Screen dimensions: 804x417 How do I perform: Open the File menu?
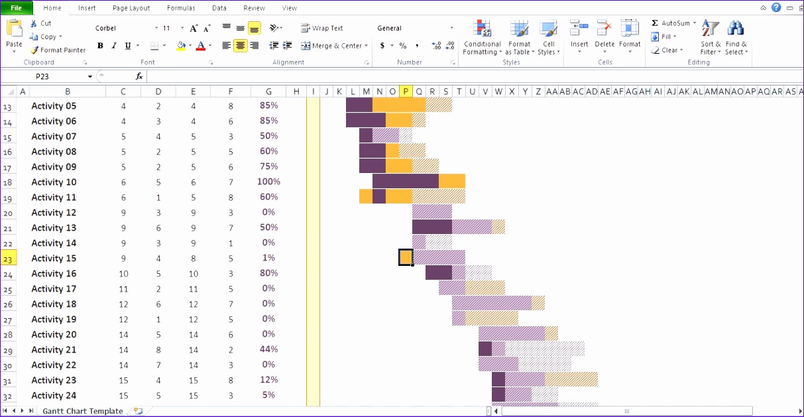[17, 8]
